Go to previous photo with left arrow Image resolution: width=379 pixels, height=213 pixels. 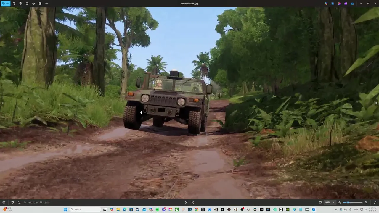2,103
